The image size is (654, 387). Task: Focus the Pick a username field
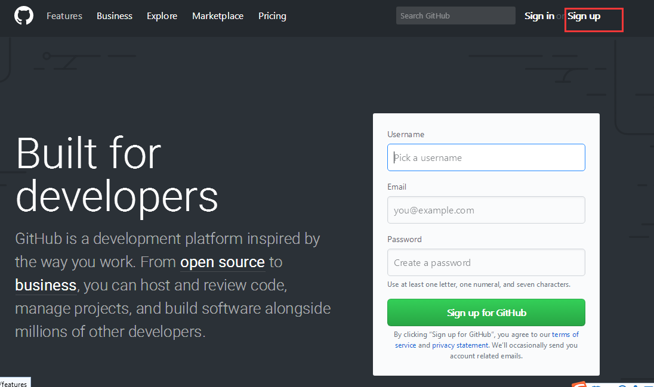click(x=486, y=157)
